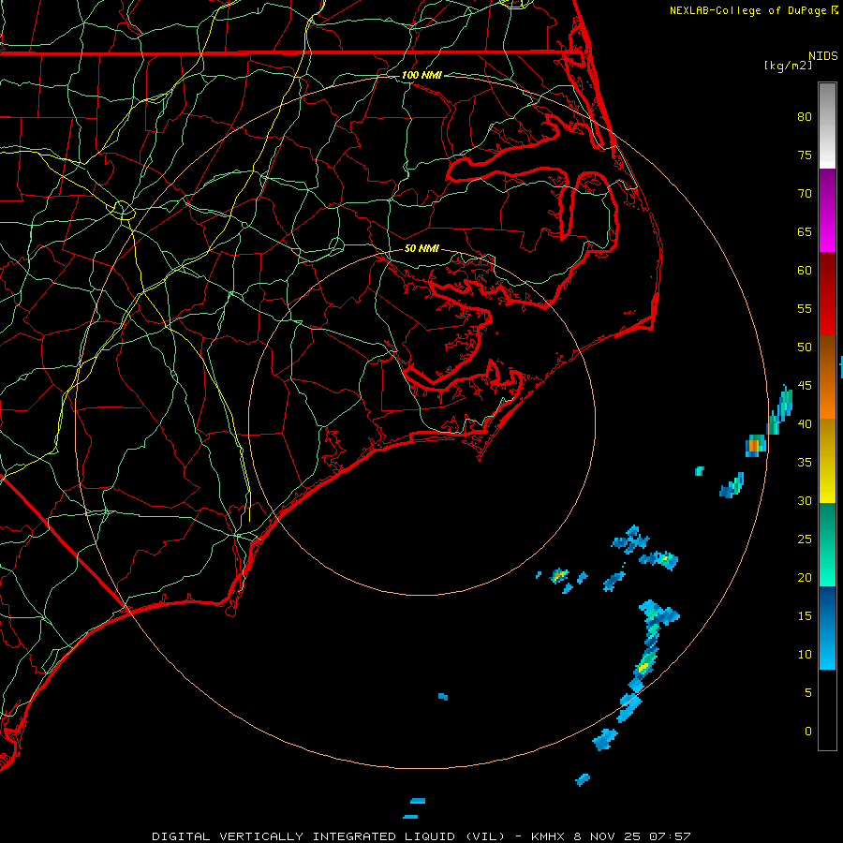Click the 70 value on the color scale
Image resolution: width=843 pixels, height=843 pixels.
tap(805, 194)
